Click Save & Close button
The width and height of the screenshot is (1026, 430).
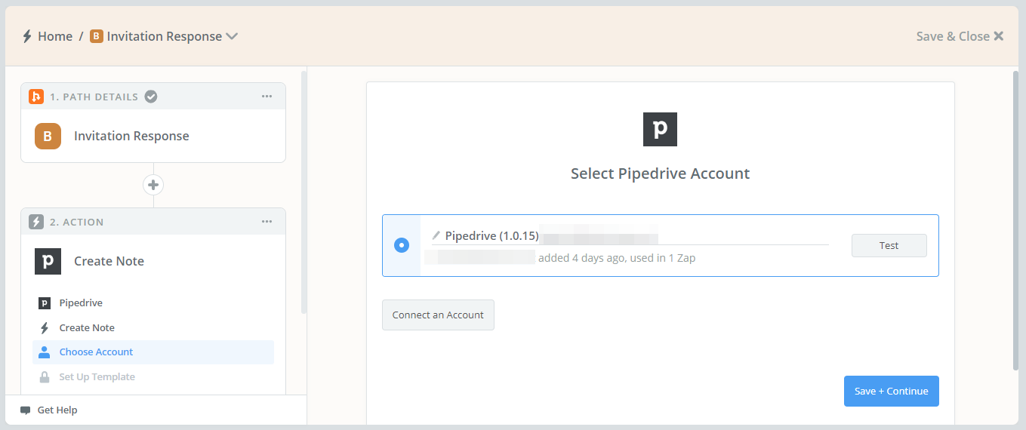point(960,36)
